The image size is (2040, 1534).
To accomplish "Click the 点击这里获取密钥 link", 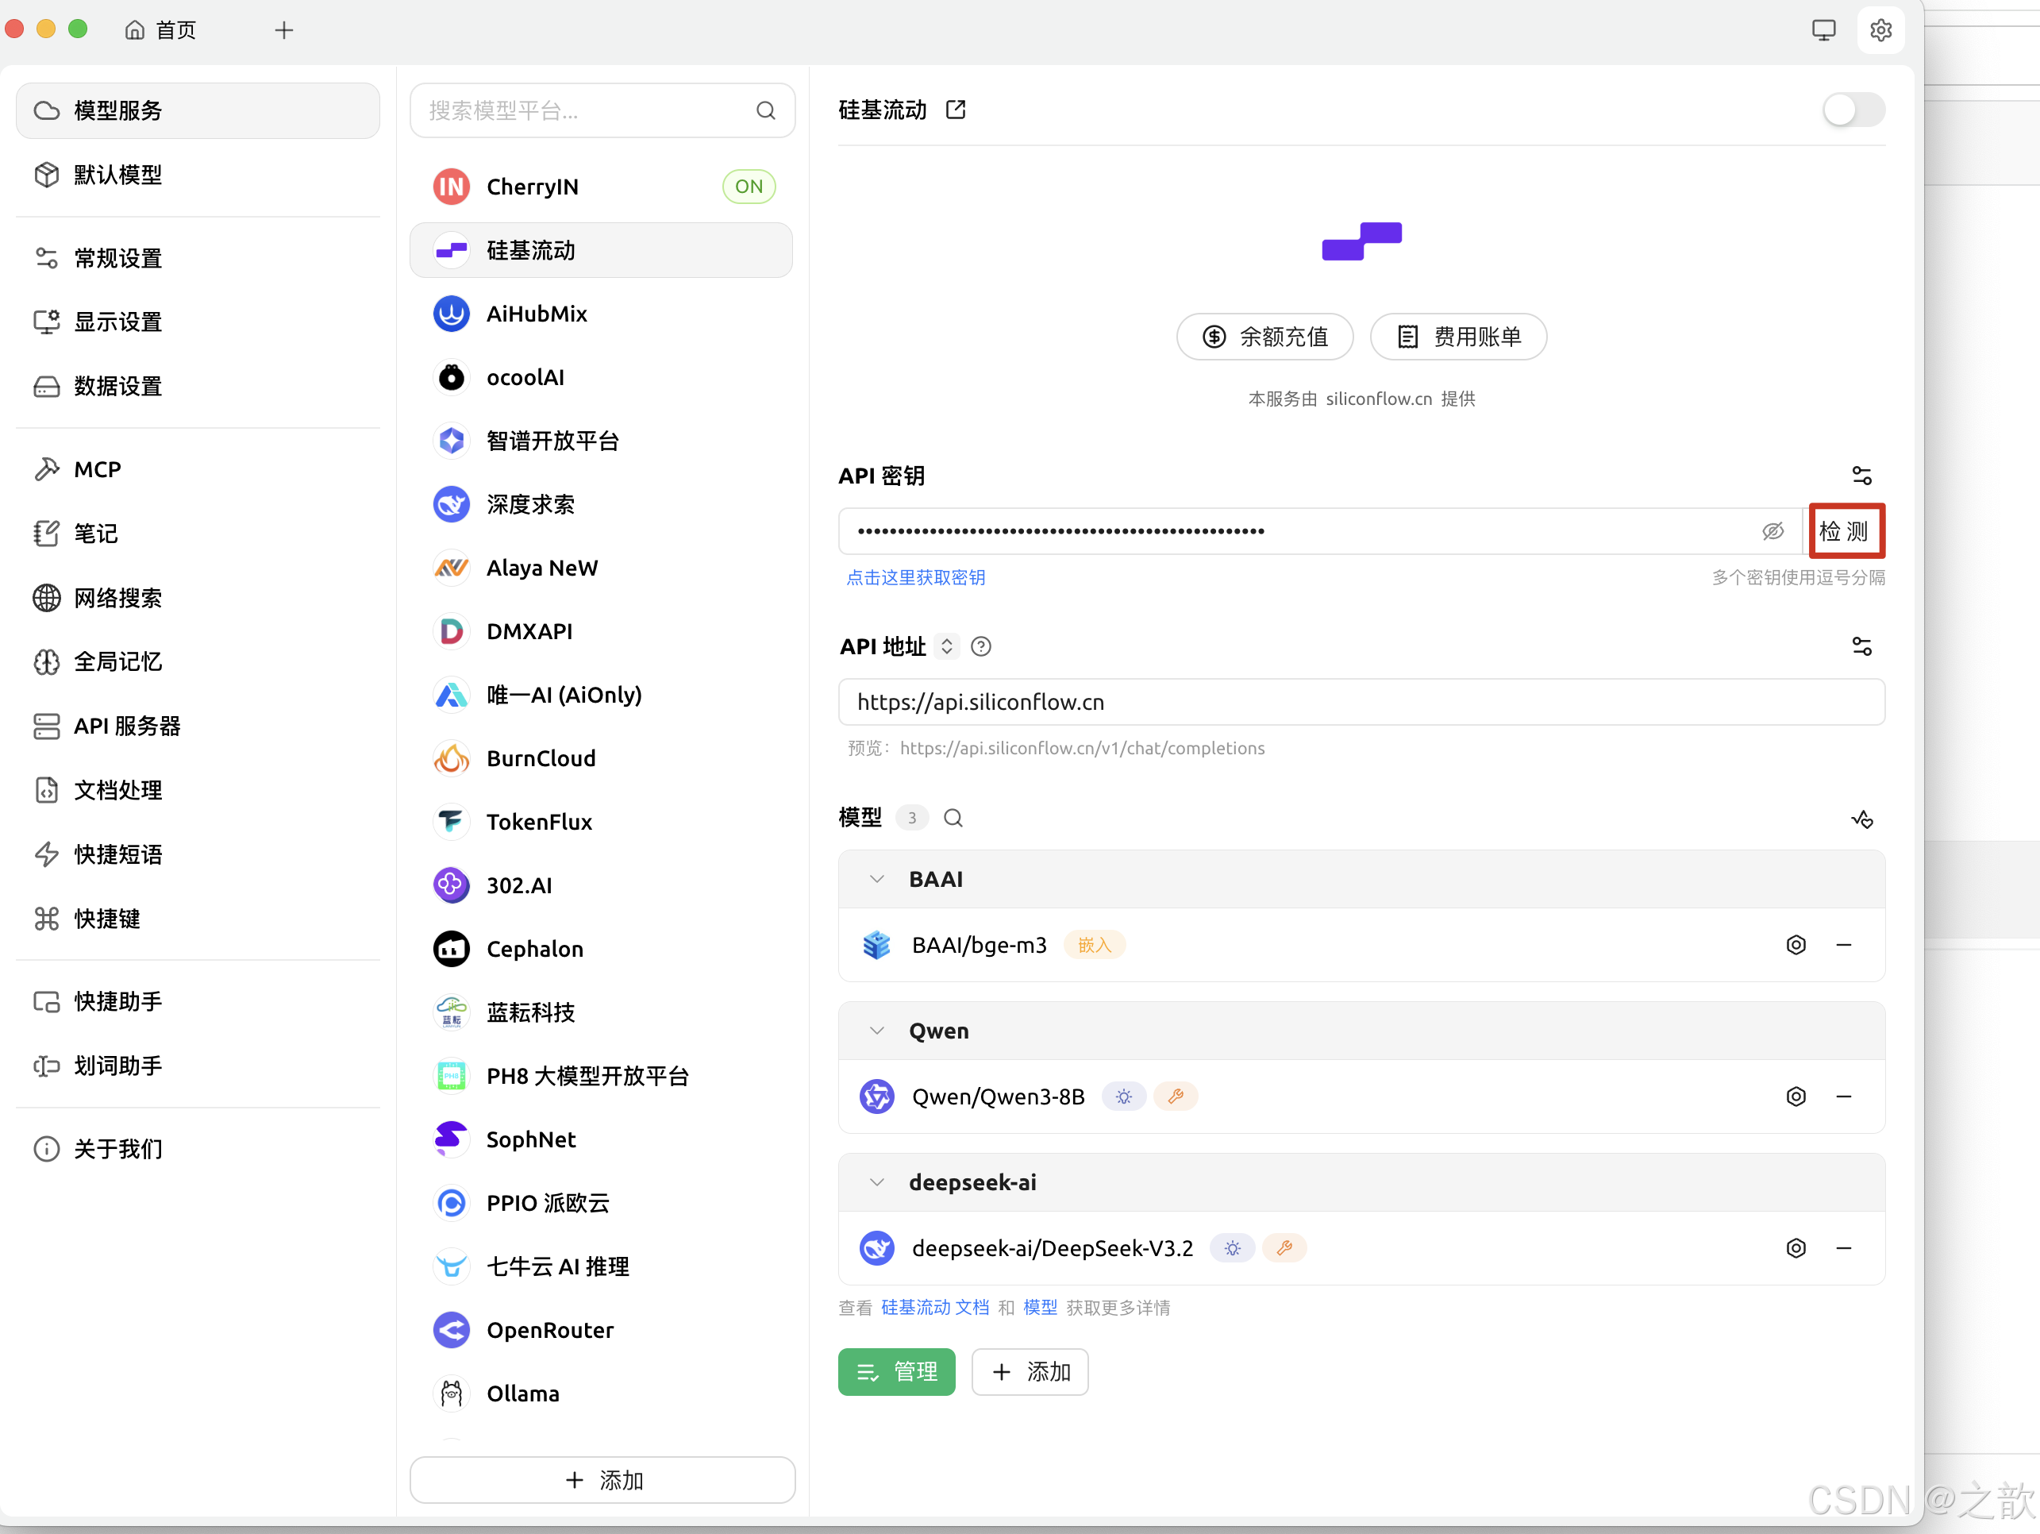I will (915, 577).
